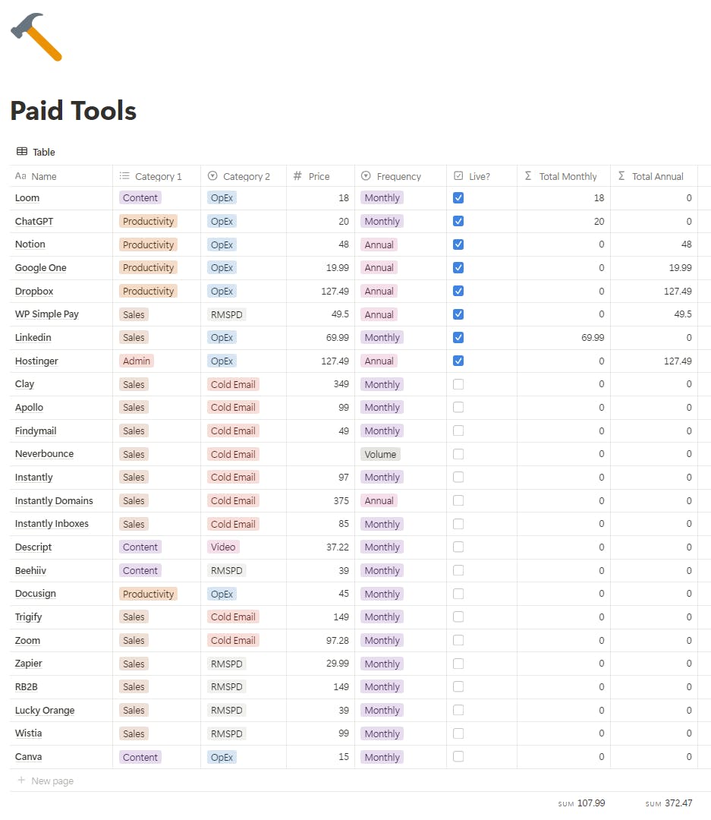Open OpEx tag in Canva row
Screen dimensions: 711x820
click(x=222, y=757)
